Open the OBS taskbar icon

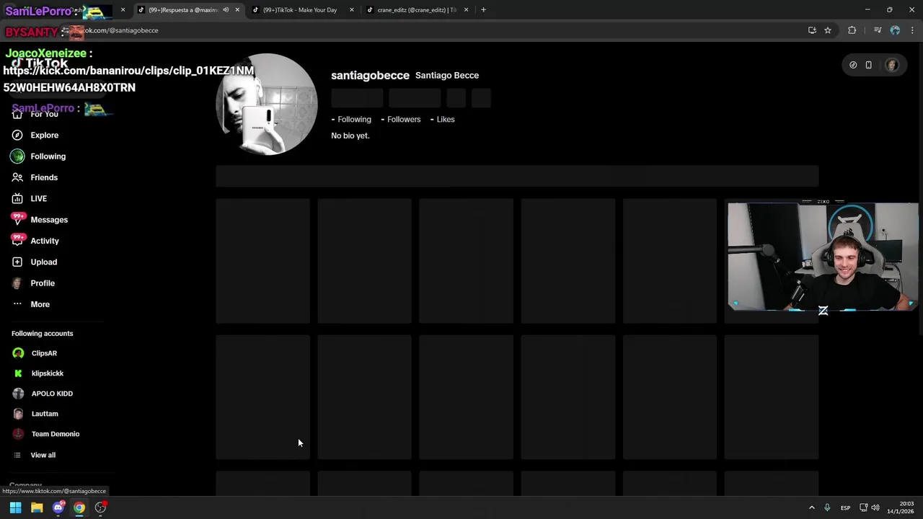point(101,507)
